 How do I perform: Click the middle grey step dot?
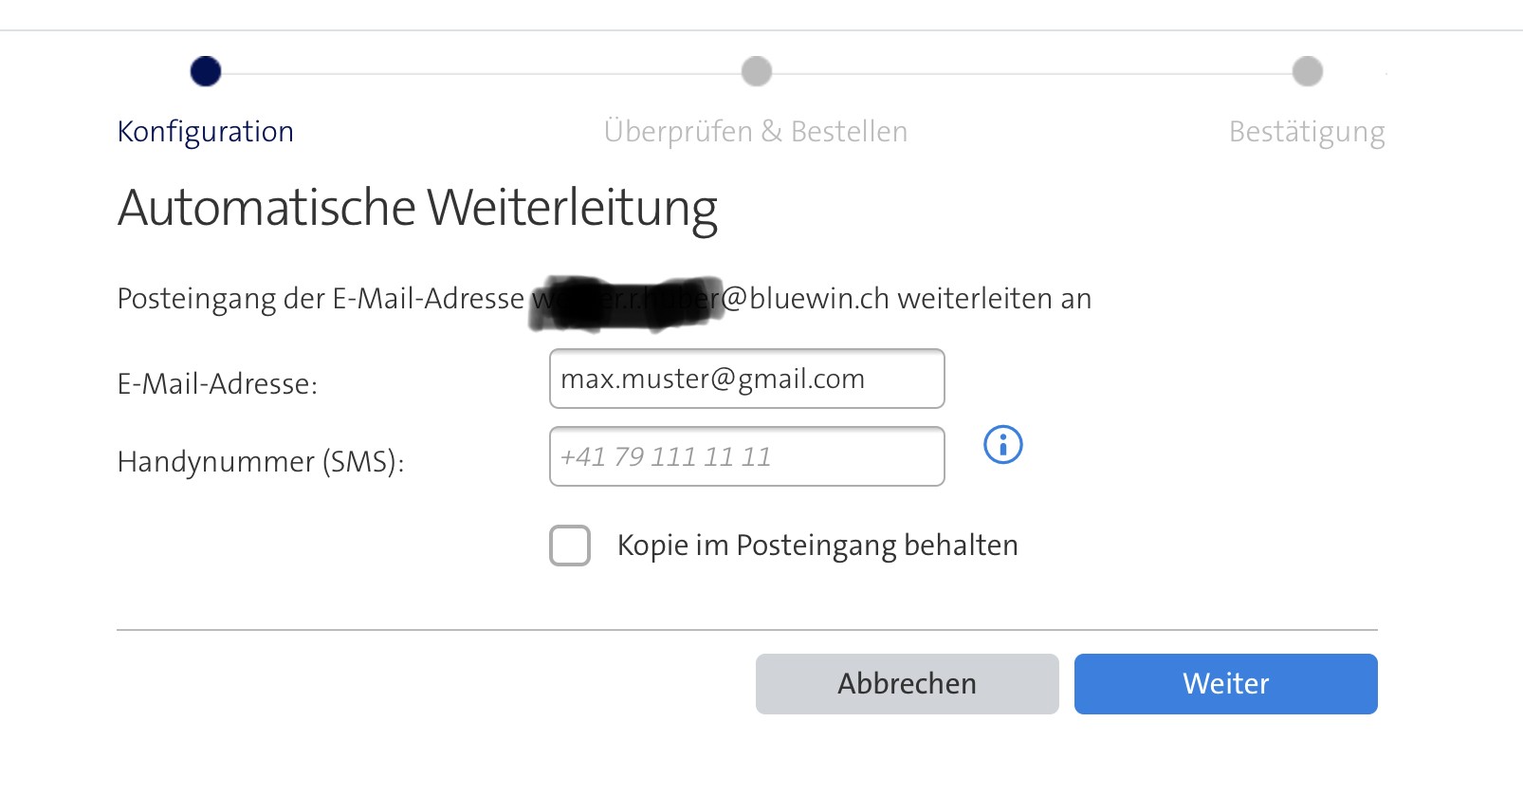[x=756, y=71]
